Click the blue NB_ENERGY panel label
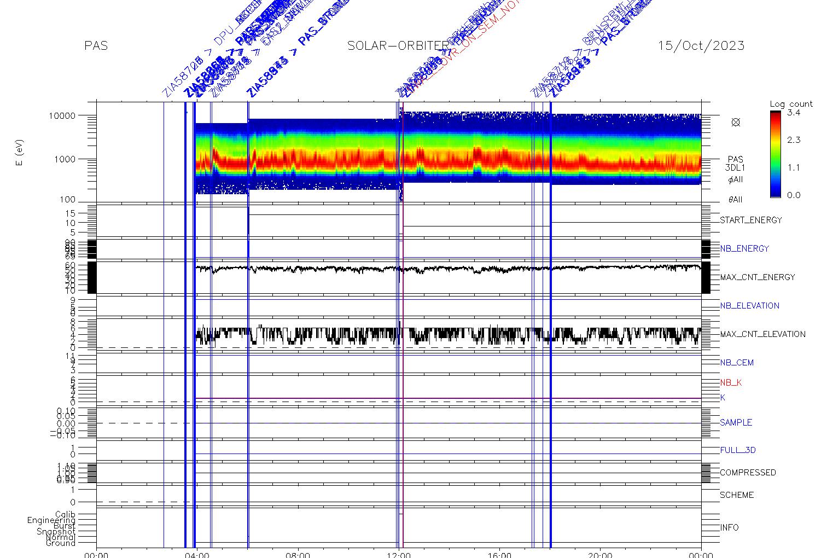 pos(744,248)
